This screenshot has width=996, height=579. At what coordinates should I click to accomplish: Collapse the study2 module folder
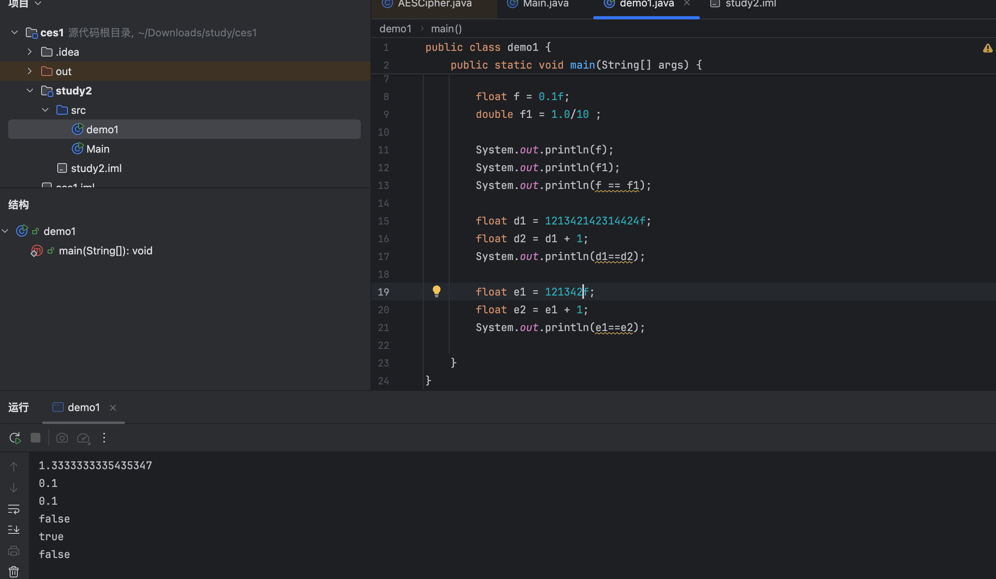click(x=29, y=91)
